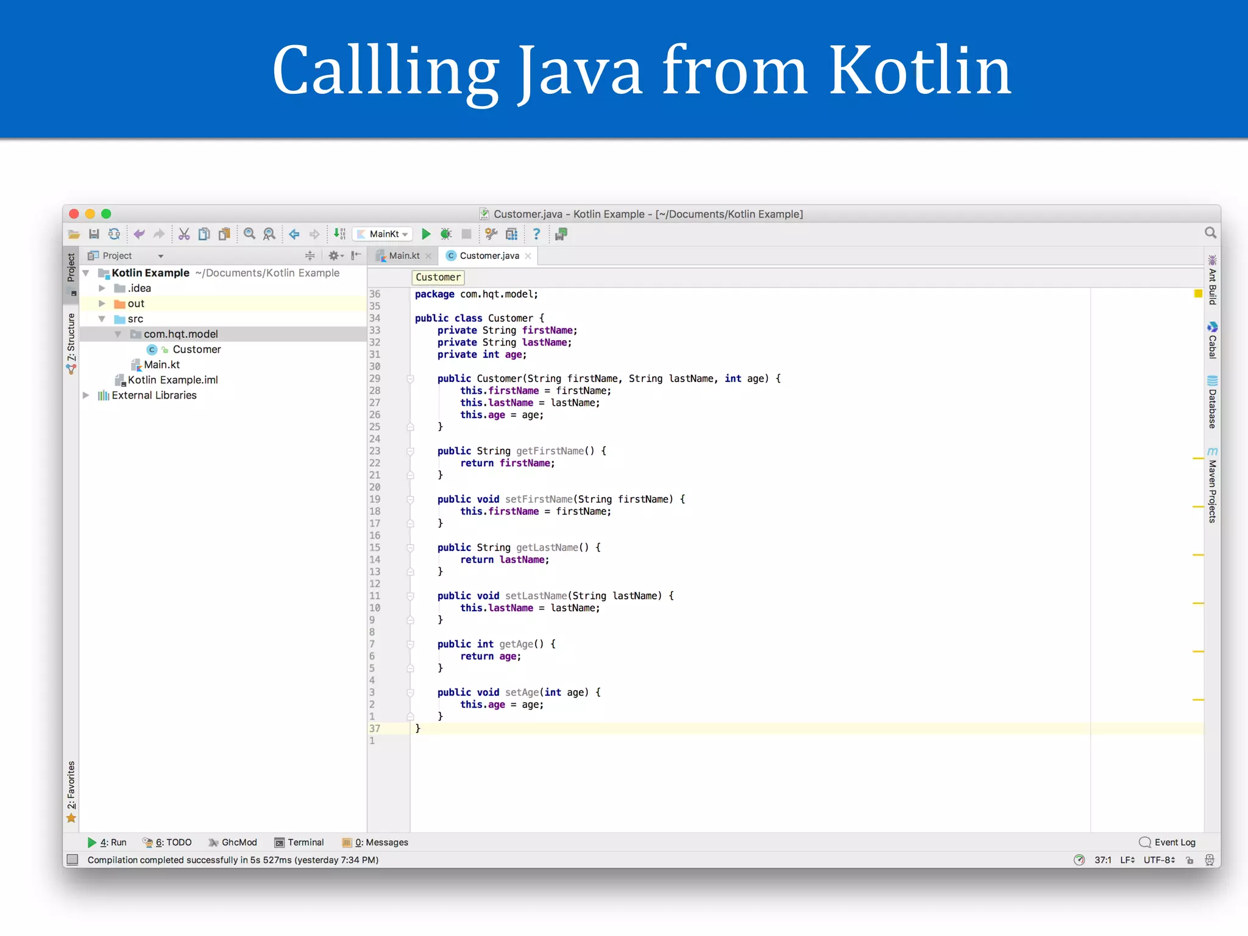
Task: Click the Make Project build icon
Action: [339, 234]
